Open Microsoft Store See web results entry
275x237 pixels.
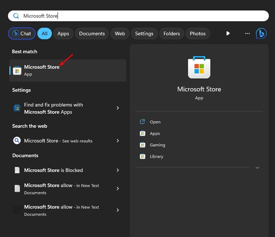pyautogui.click(x=68, y=141)
